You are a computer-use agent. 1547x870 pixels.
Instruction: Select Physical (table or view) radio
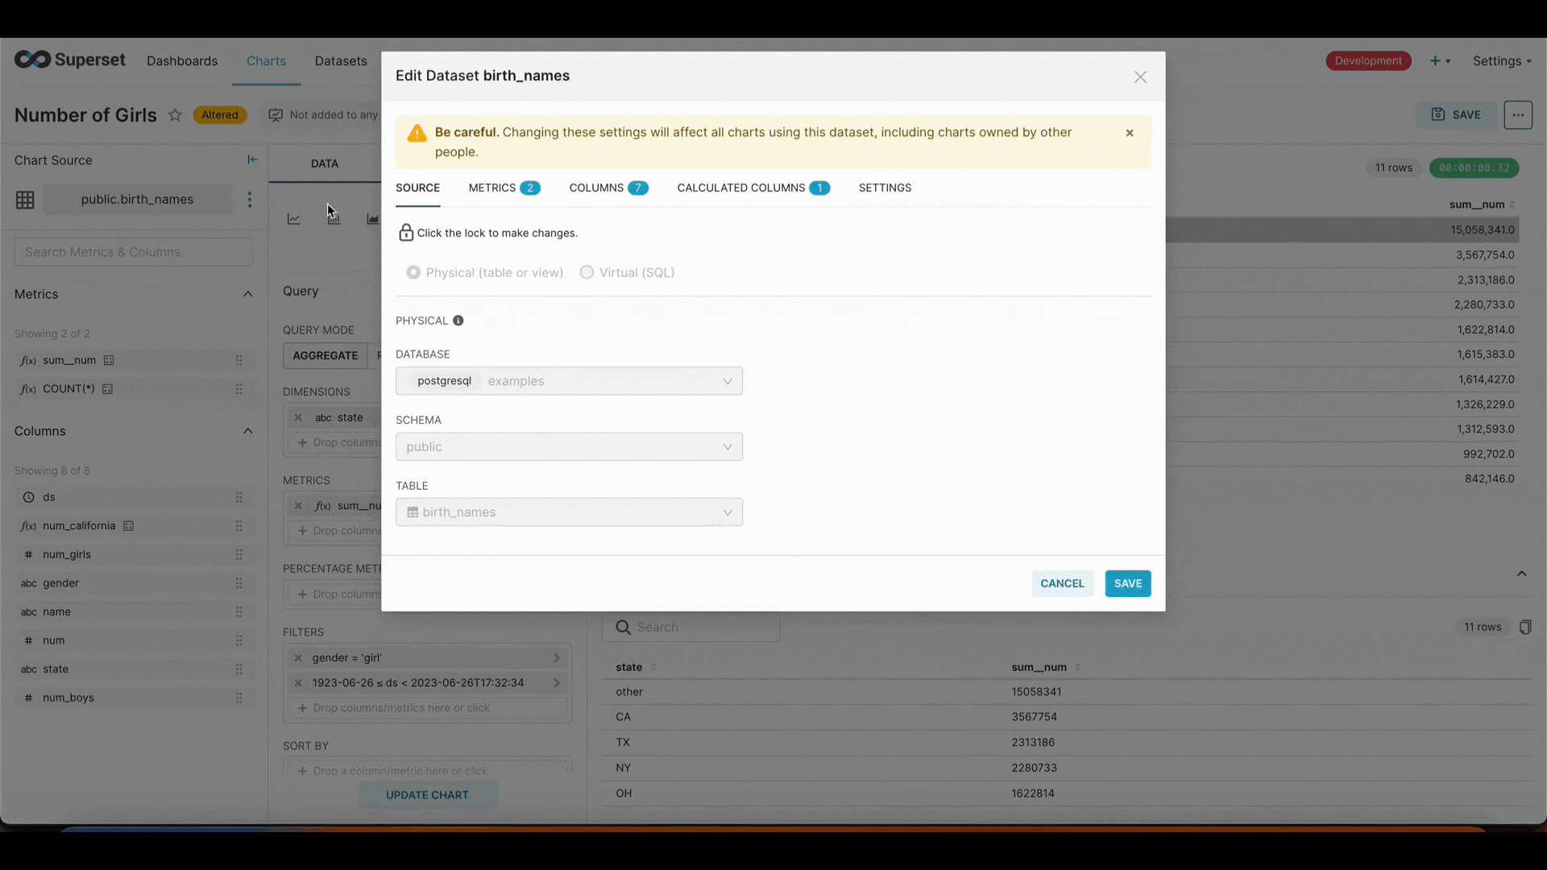point(413,272)
